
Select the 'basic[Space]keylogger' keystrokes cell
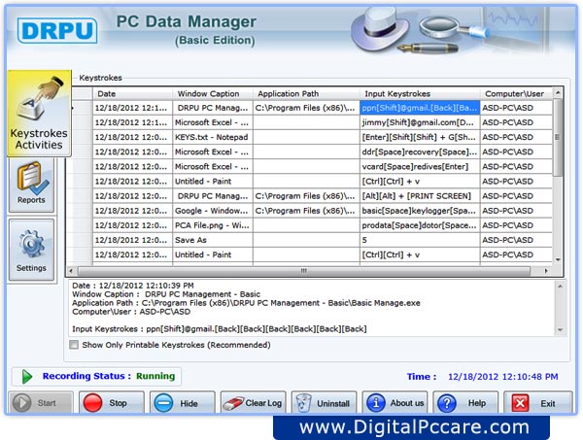point(420,211)
